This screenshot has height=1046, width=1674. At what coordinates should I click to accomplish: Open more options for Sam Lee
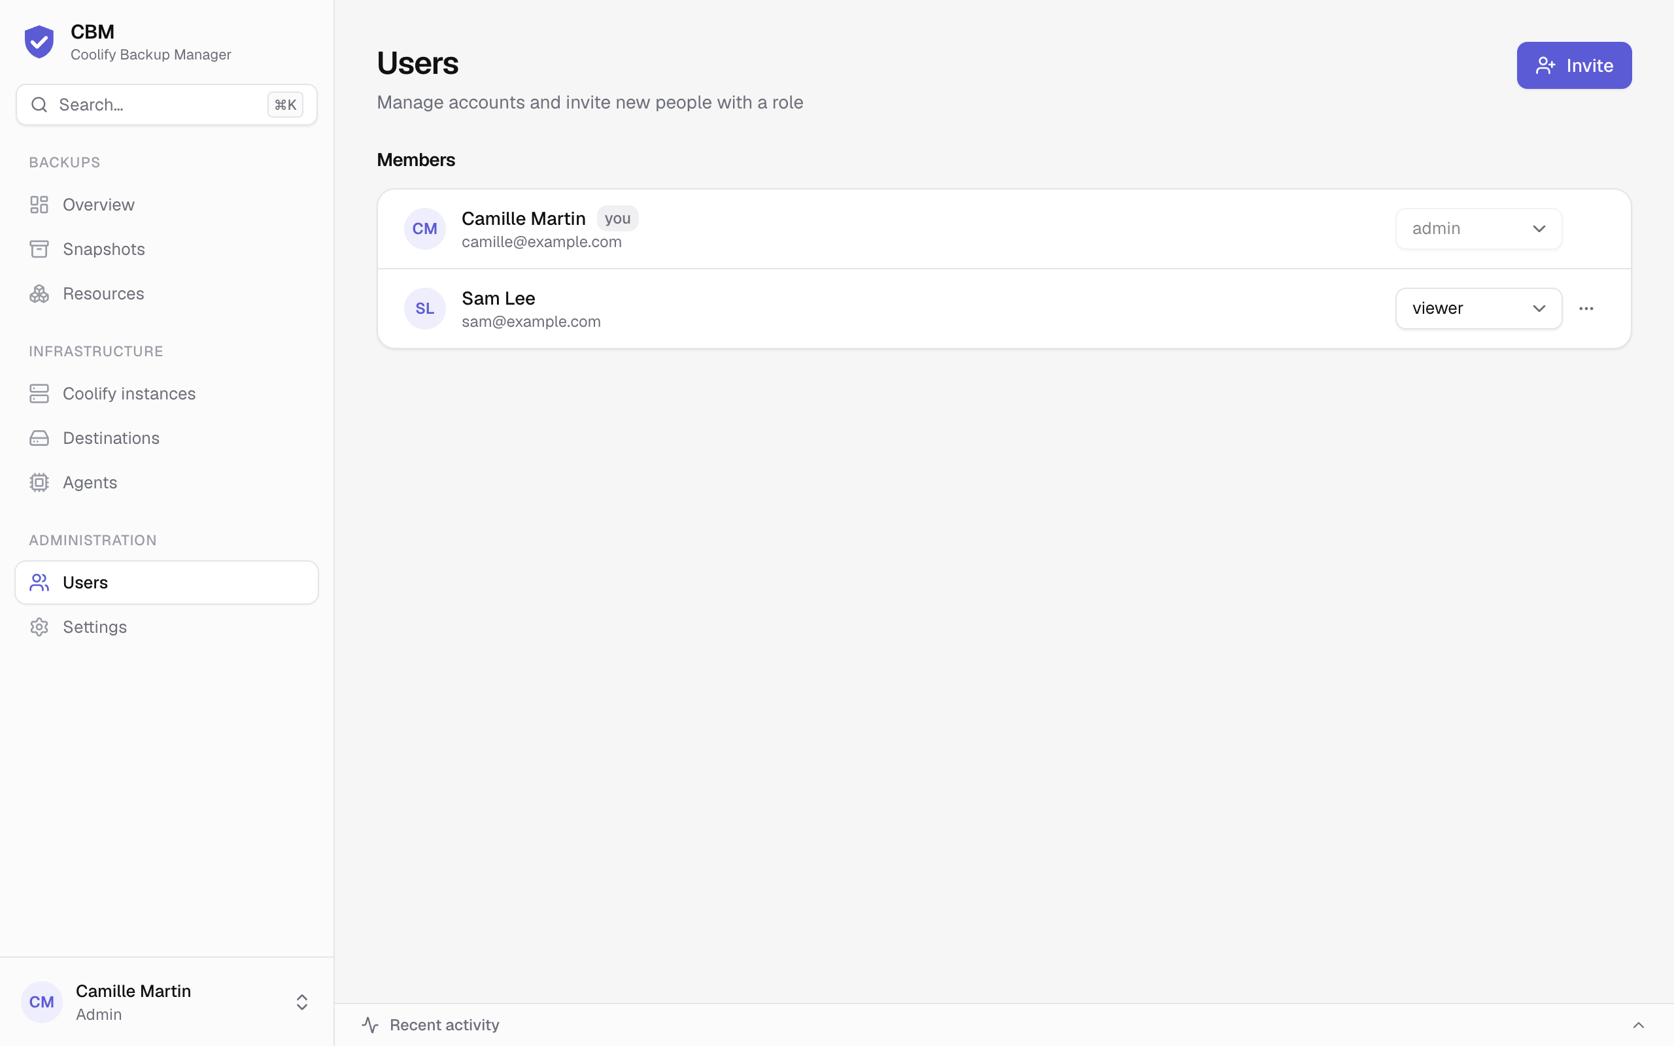tap(1586, 309)
